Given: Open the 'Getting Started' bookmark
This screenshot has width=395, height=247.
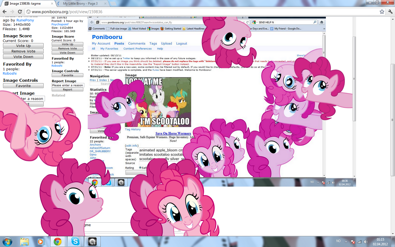Looking at the screenshot, I should 171,29.
